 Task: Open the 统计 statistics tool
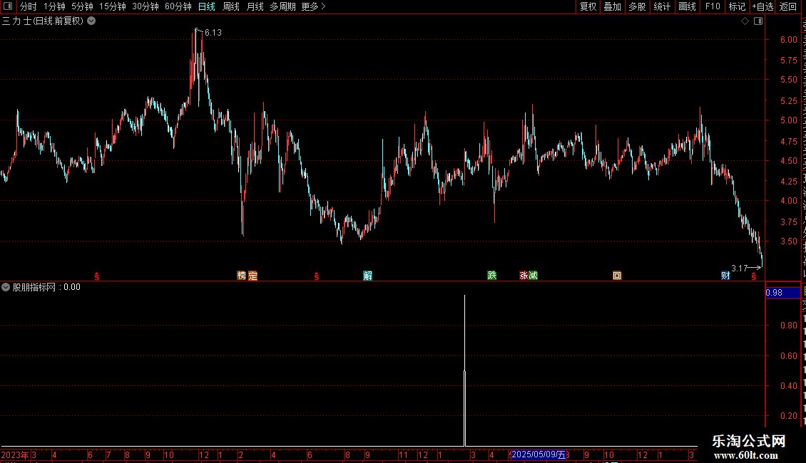point(661,6)
